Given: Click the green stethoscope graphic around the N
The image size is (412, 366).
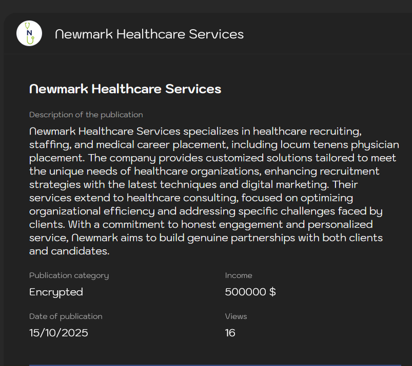Looking at the screenshot, I should (x=29, y=33).
